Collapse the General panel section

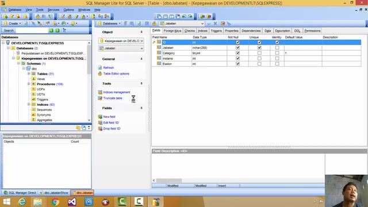click(x=141, y=59)
